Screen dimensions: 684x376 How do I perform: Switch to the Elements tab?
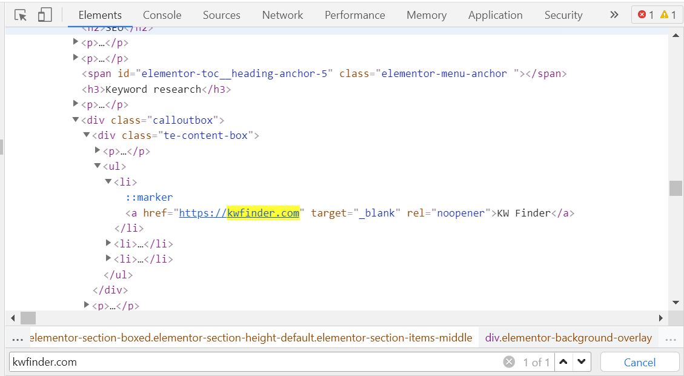[100, 15]
